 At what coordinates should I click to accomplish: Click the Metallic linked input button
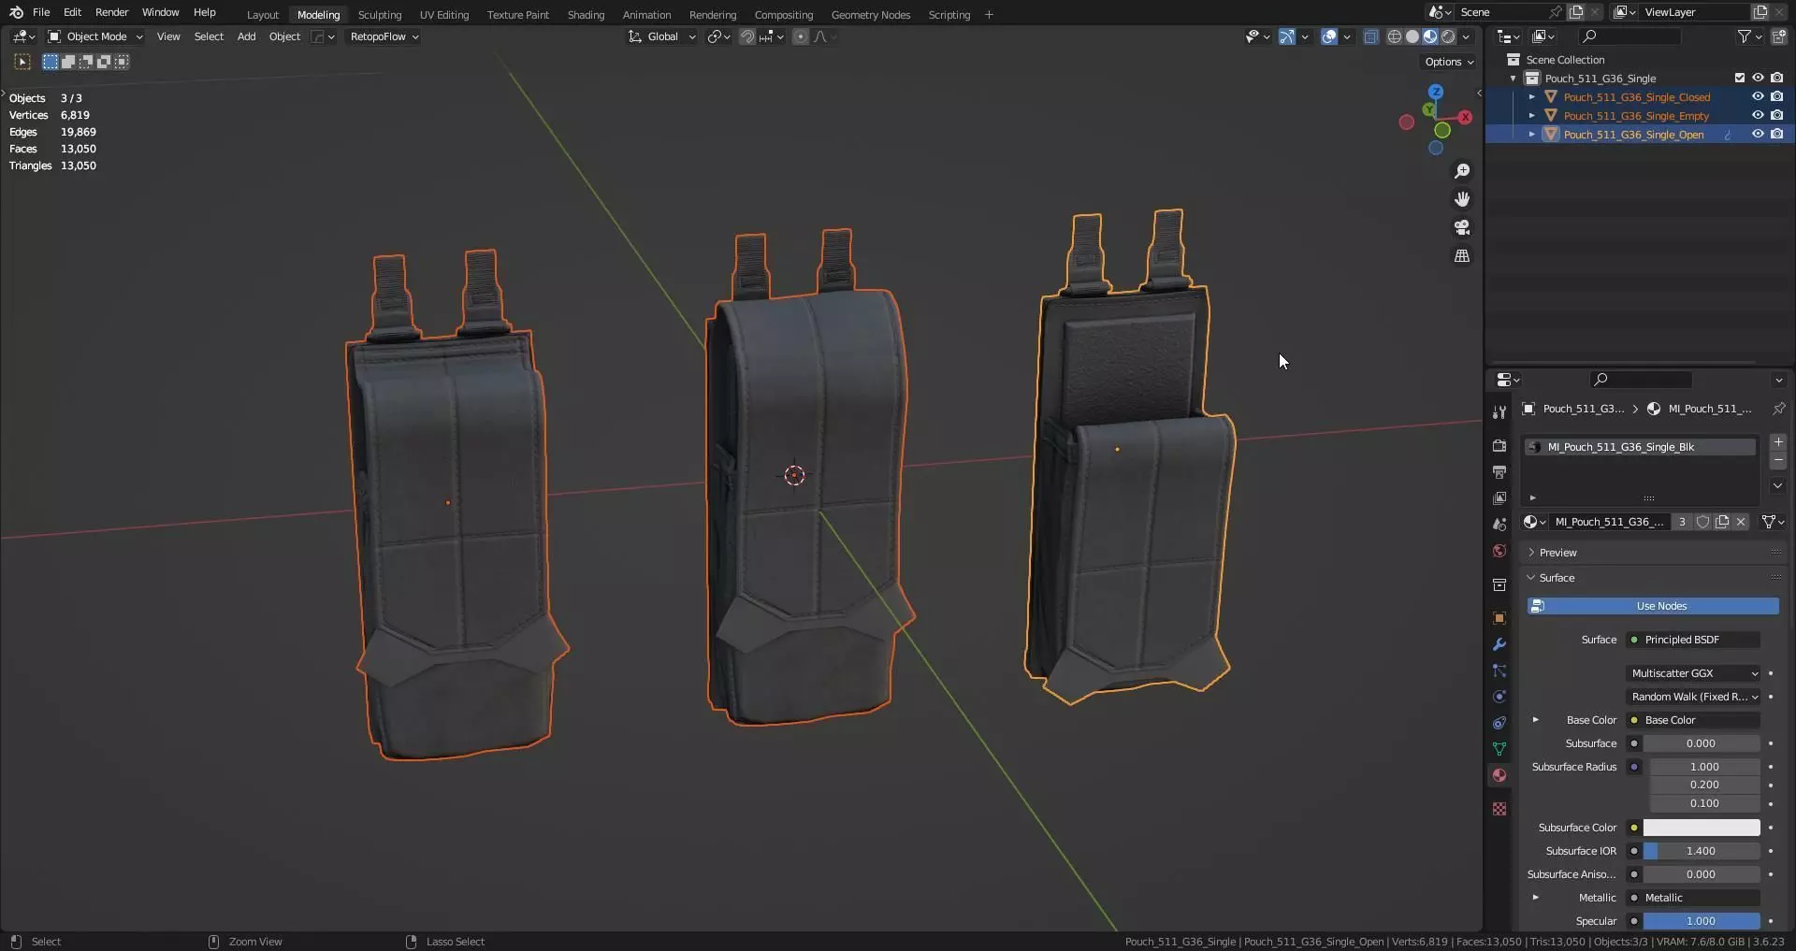(1693, 898)
